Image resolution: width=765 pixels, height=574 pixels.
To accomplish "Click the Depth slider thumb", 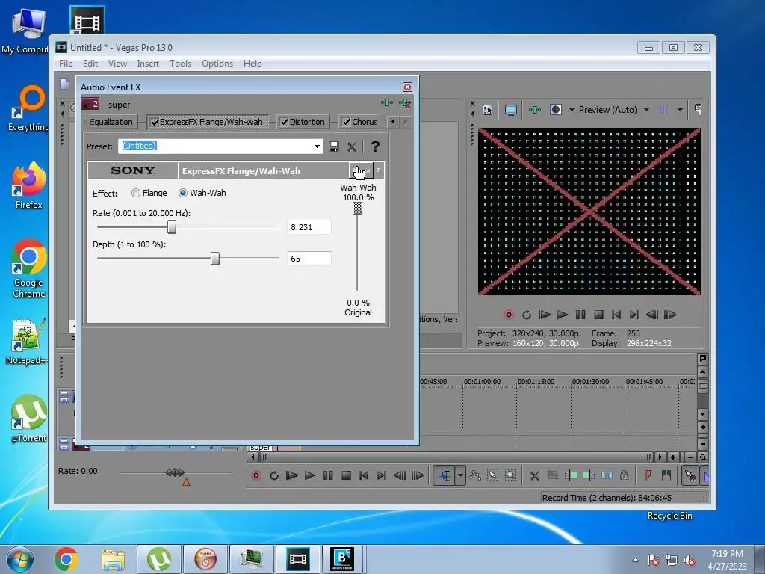I will click(215, 258).
